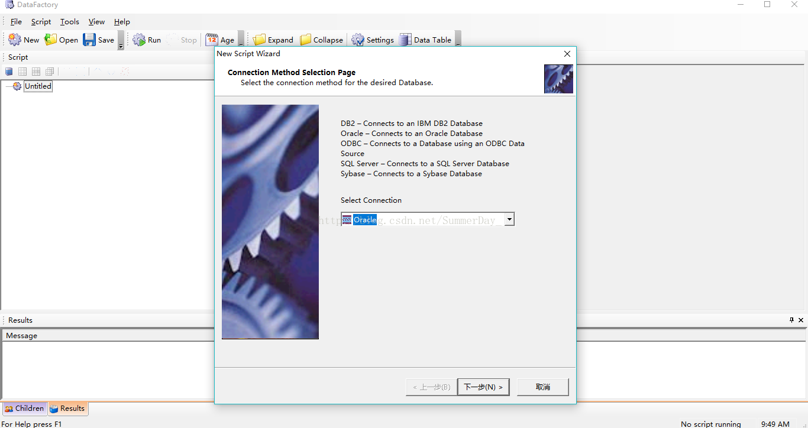Image resolution: width=808 pixels, height=428 pixels.
Task: Click the move down arrow in Script panel
Action: [x=111, y=72]
